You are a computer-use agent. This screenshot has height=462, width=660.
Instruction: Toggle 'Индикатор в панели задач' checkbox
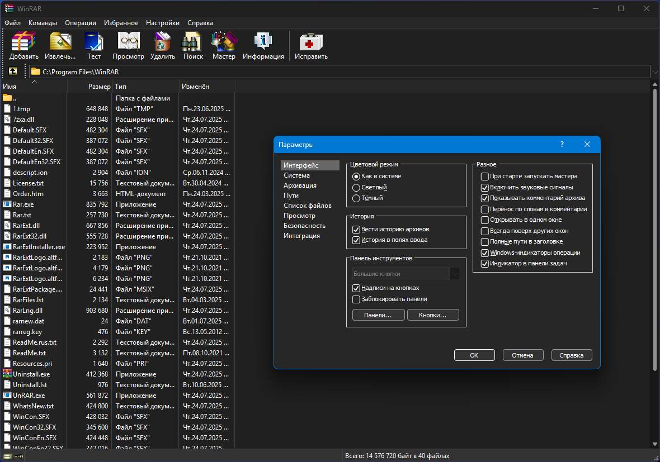[x=485, y=264]
